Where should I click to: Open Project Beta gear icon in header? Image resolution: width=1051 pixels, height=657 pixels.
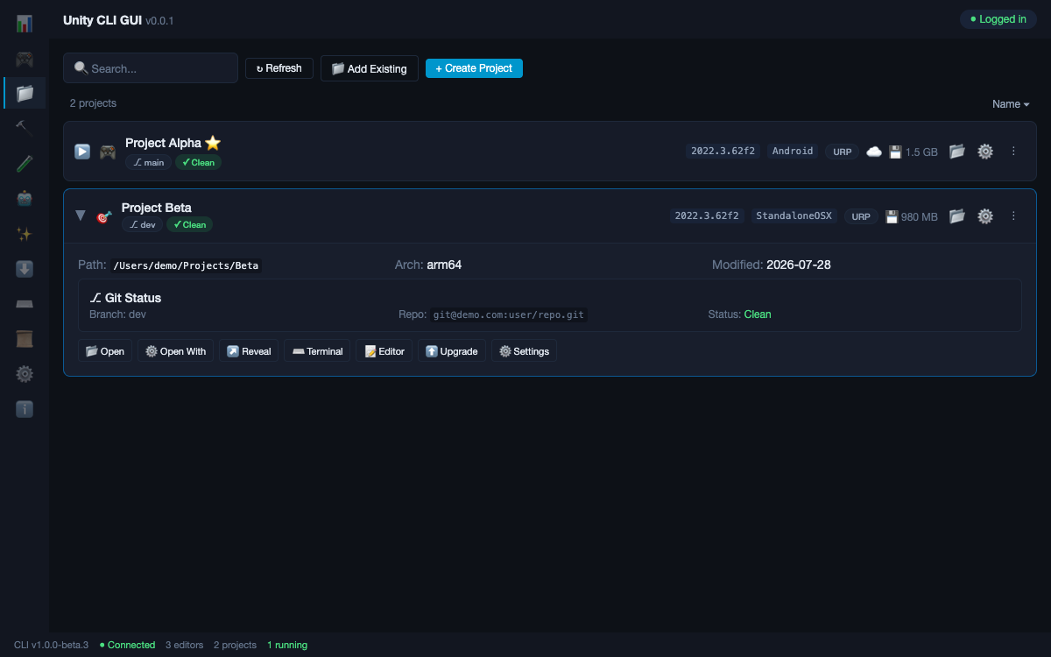tap(985, 215)
